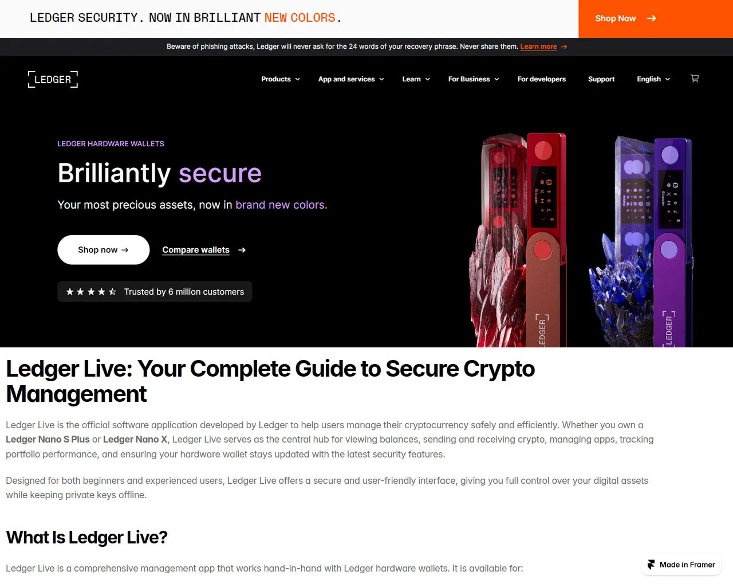Expand the Learn menu chevron

coord(428,79)
